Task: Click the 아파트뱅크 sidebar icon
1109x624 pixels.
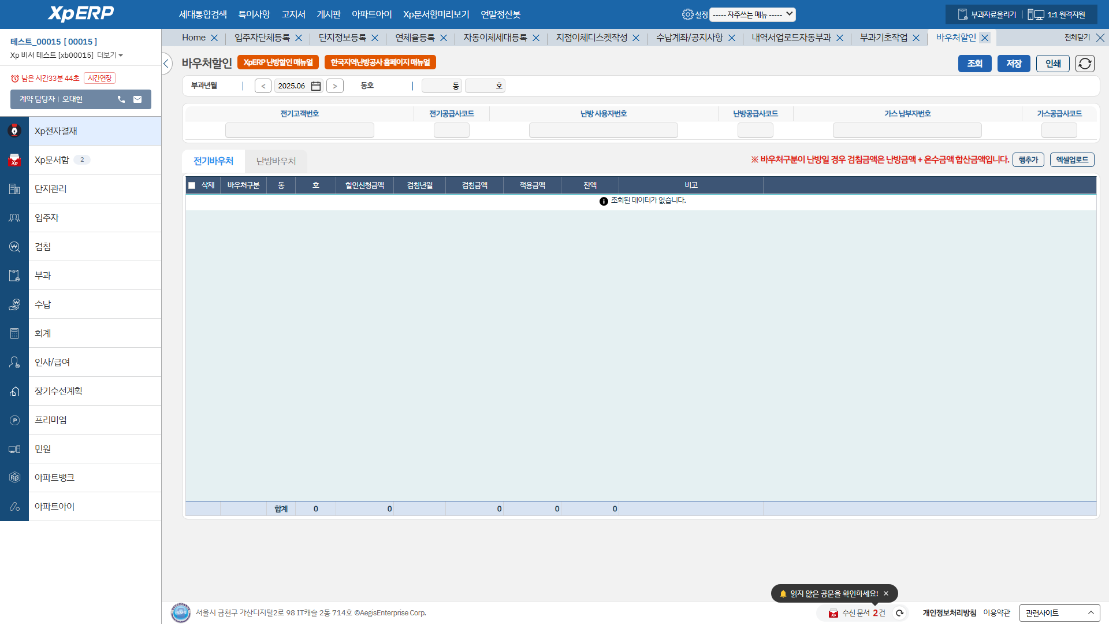Action: [14, 478]
